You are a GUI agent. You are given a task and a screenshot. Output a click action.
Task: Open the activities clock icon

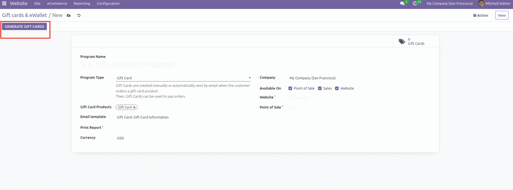pos(415,3)
